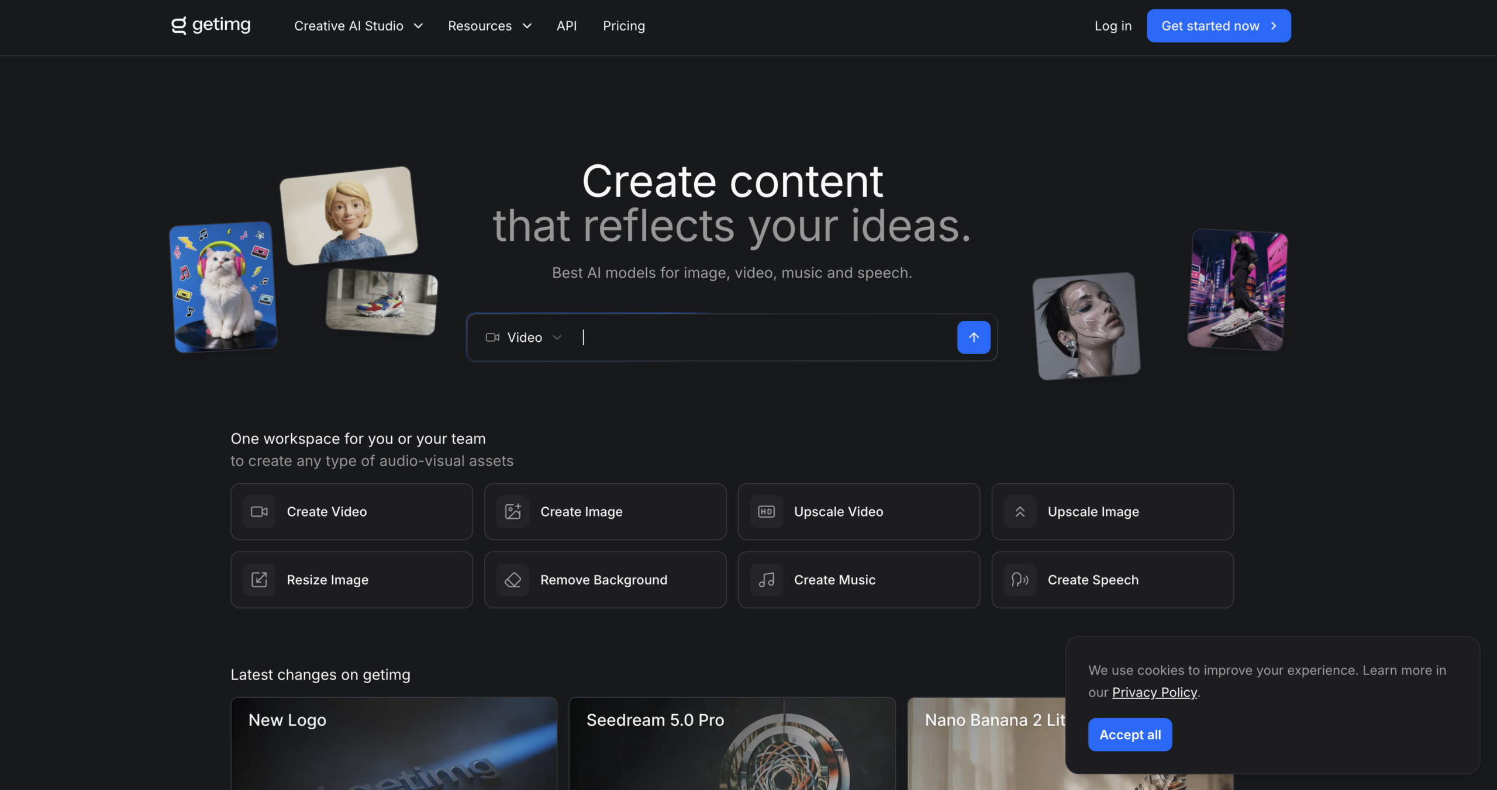
Task: Open the Privacy Policy link
Action: 1154,692
